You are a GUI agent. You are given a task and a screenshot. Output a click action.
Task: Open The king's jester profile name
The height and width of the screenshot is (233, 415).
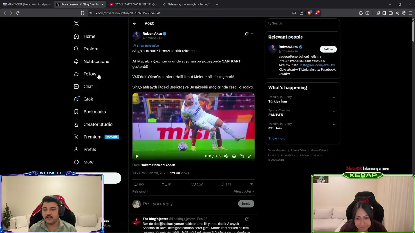[x=155, y=219]
